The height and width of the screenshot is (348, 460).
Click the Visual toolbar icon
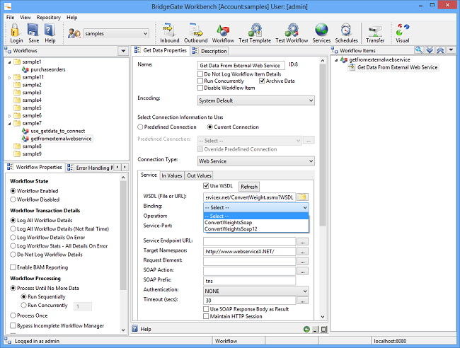point(403,31)
